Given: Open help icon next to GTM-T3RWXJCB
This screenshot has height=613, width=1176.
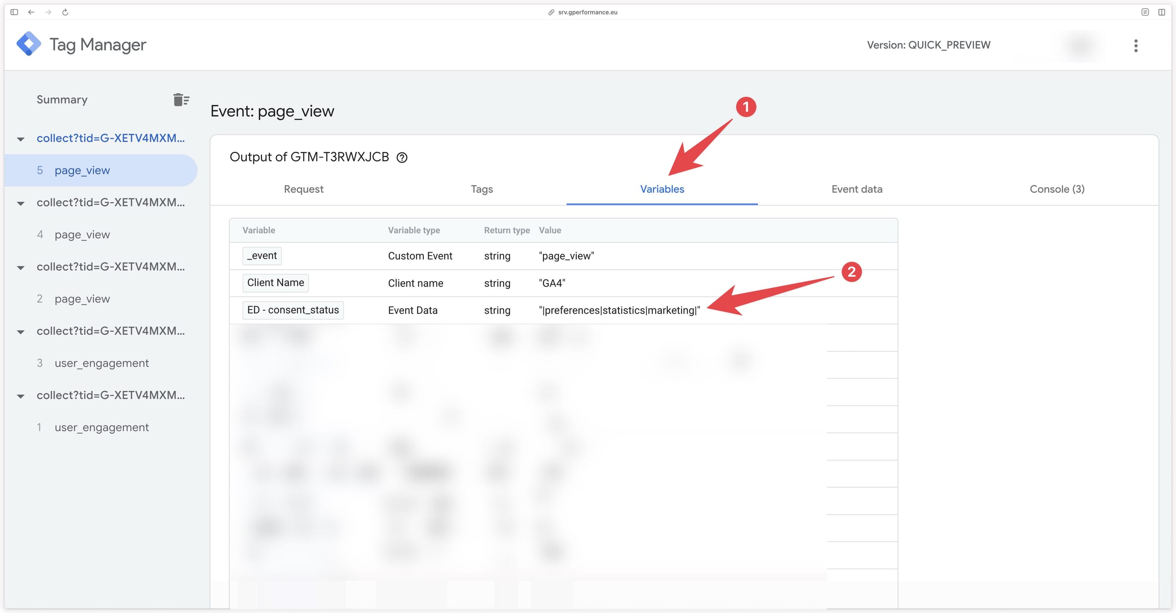Looking at the screenshot, I should coord(402,158).
